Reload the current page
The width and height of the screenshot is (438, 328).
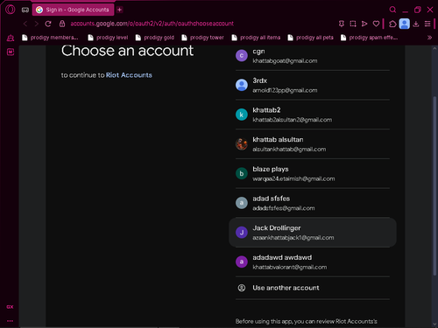[48, 24]
